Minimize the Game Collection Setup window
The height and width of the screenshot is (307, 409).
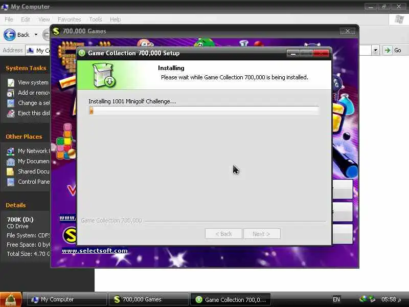(293, 53)
